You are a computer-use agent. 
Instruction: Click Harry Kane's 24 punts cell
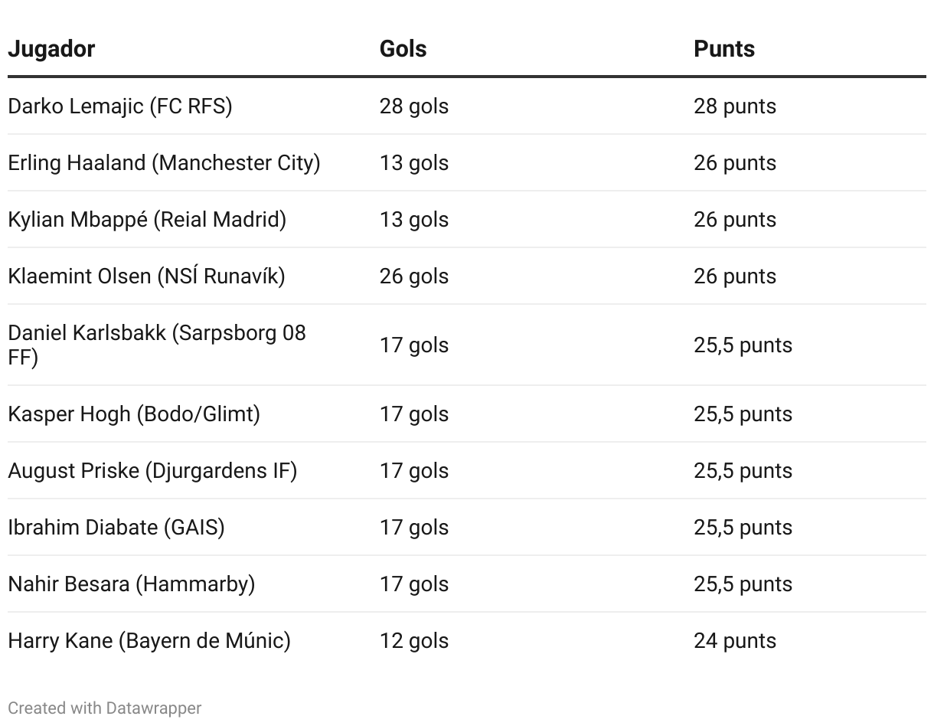pos(734,641)
